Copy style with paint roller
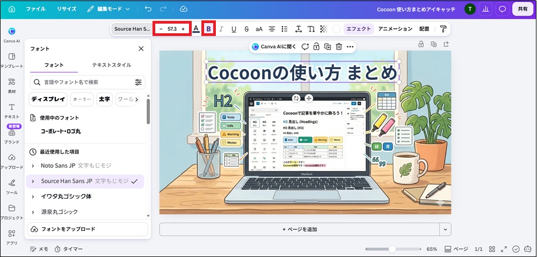The width and height of the screenshot is (537, 257). 444,29
